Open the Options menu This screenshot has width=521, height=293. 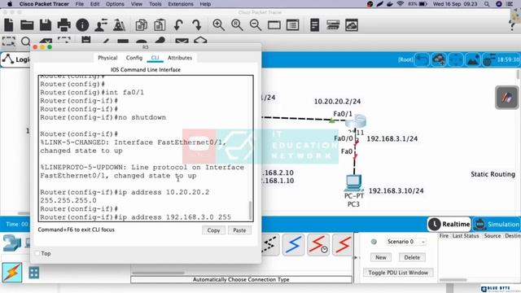click(115, 4)
